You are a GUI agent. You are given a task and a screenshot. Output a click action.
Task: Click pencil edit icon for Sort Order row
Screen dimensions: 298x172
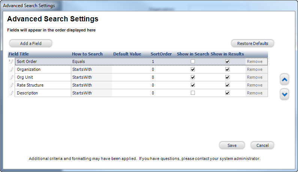(x=11, y=61)
